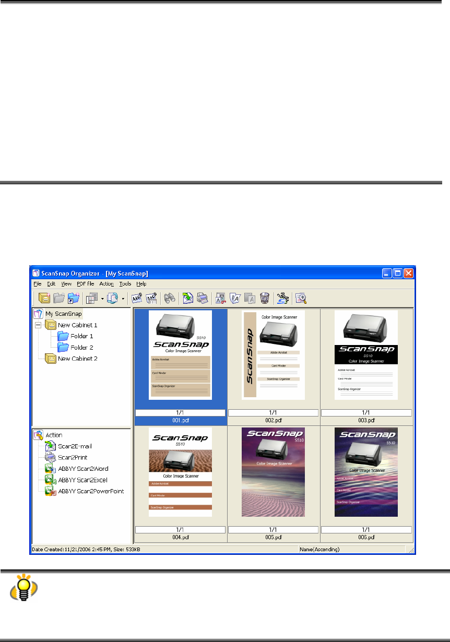Image resolution: width=450 pixels, height=642 pixels.
Task: Click the 1/1 page counter above 004.pdf
Action: (180, 529)
